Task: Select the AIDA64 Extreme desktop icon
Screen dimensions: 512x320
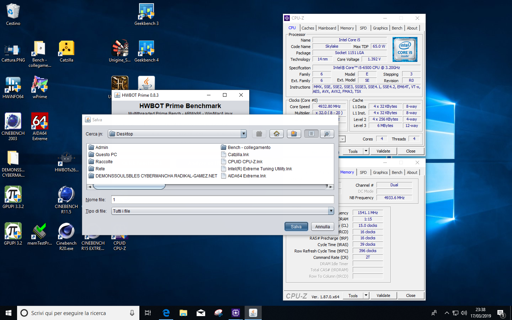Action: point(40,127)
